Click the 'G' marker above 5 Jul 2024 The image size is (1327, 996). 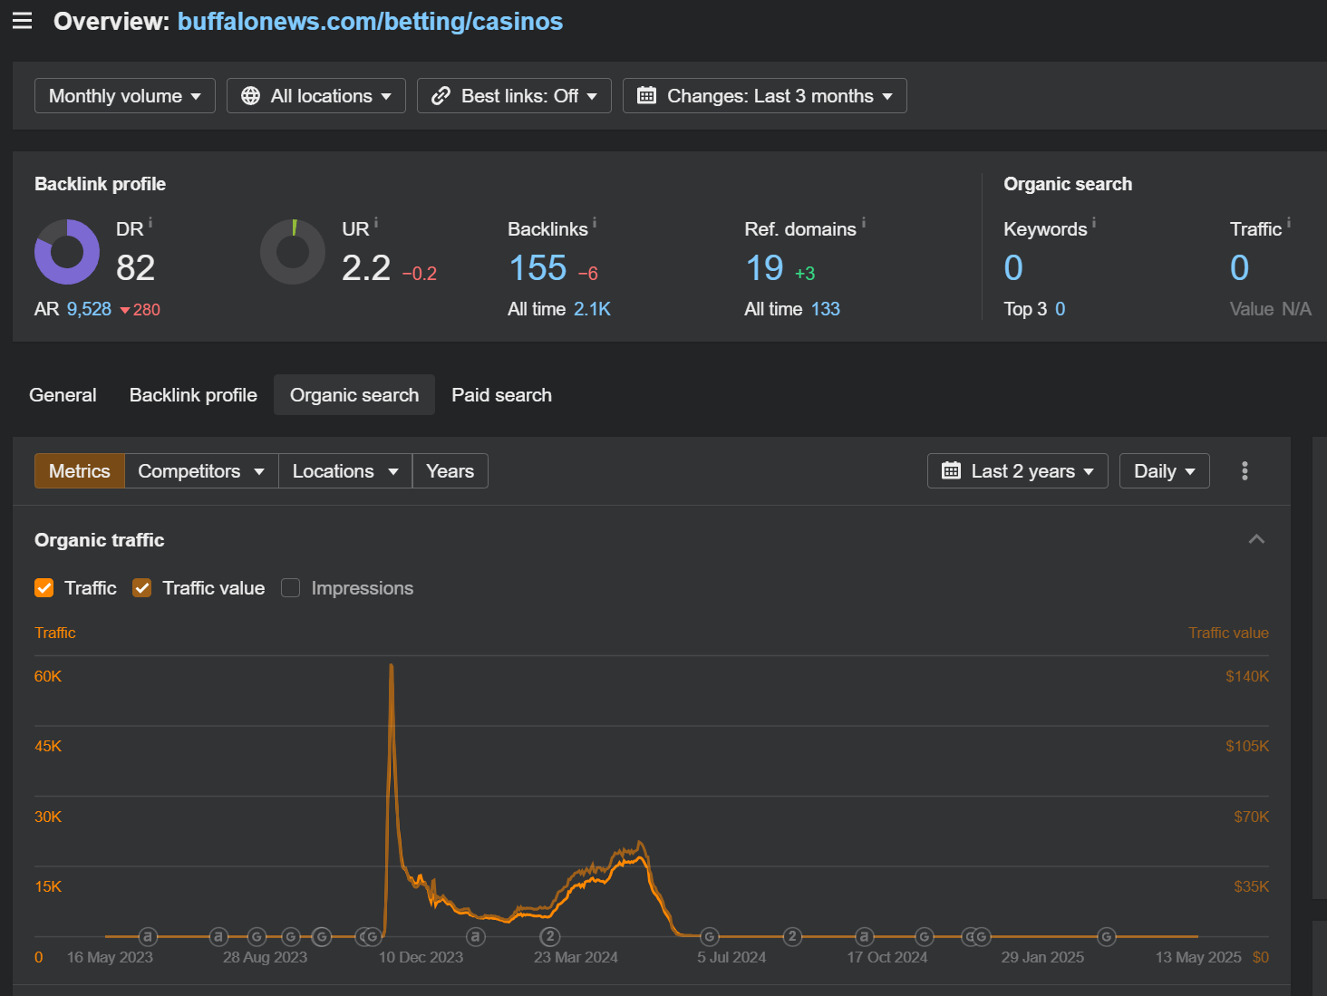[x=710, y=936]
